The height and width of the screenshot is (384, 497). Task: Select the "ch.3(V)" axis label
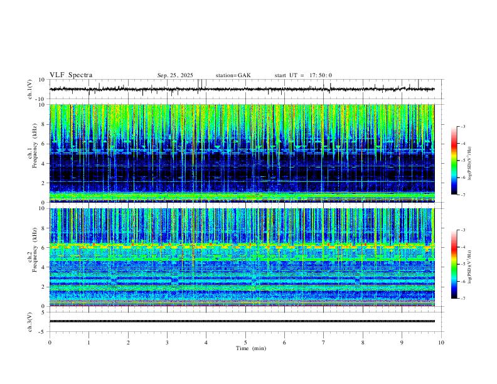pyautogui.click(x=30, y=322)
